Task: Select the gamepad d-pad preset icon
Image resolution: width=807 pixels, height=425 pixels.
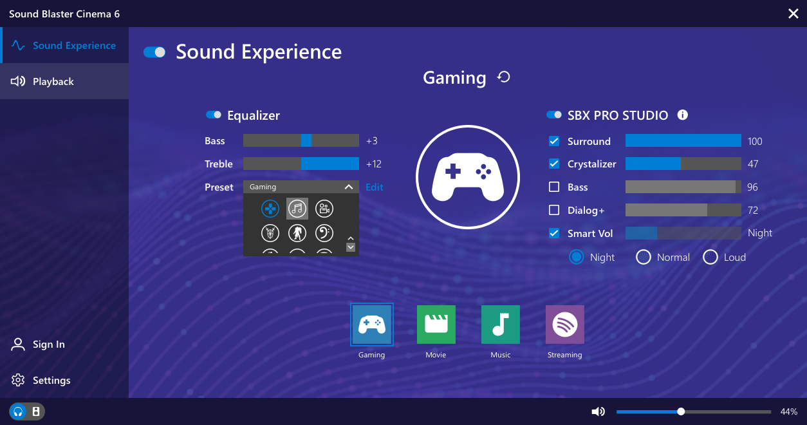Action: [270, 209]
